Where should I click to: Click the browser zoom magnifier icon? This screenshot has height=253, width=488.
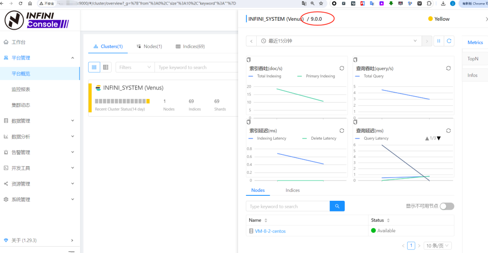(313, 4)
